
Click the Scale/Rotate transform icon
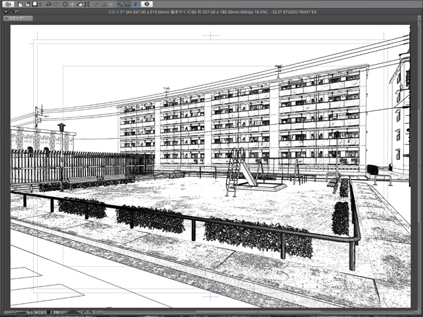[87, 5]
